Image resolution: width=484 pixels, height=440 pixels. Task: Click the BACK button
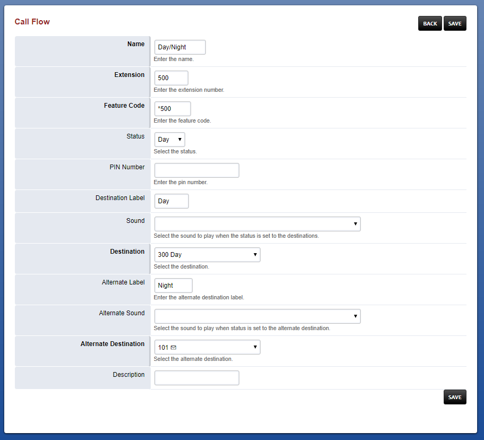pos(430,23)
